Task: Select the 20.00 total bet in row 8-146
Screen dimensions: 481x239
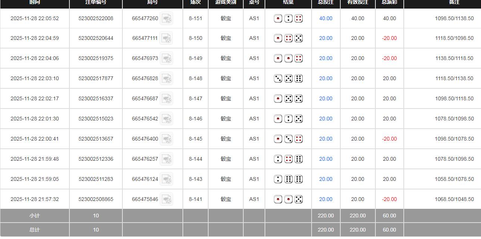Action: [325, 119]
